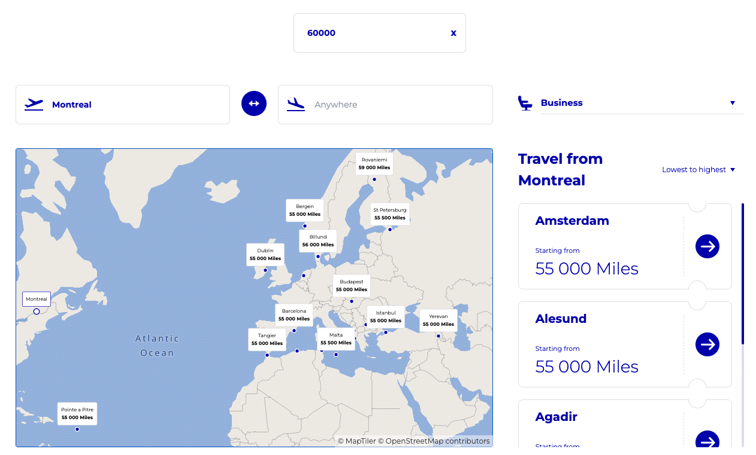This screenshot has width=756, height=455.
Task: Choose the Istanbul destination on the map
Action: click(386, 316)
